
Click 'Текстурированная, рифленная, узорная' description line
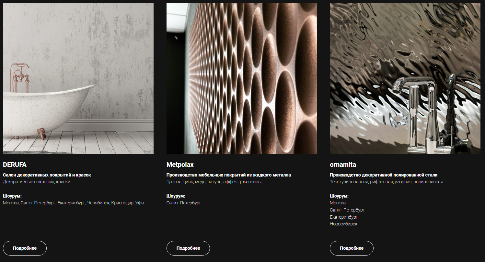(x=387, y=182)
